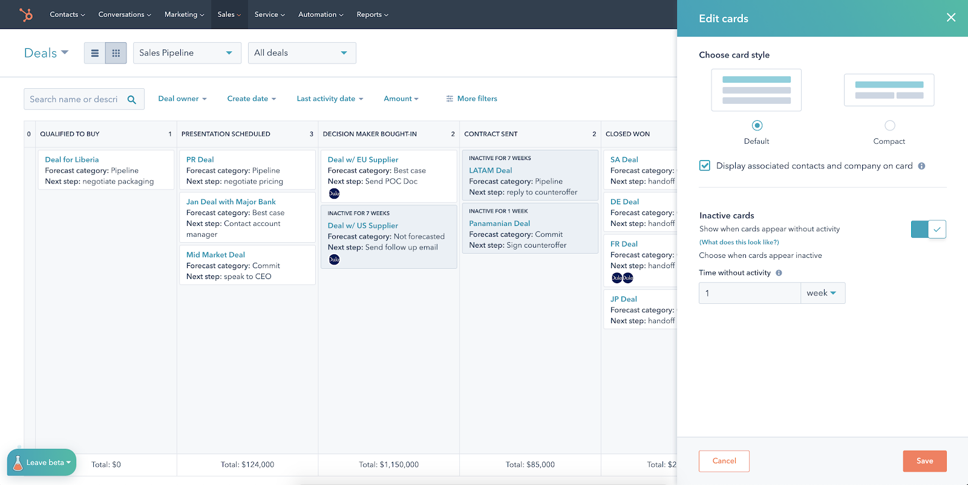Select the Default card style radio
This screenshot has height=485, width=968.
pos(757,126)
